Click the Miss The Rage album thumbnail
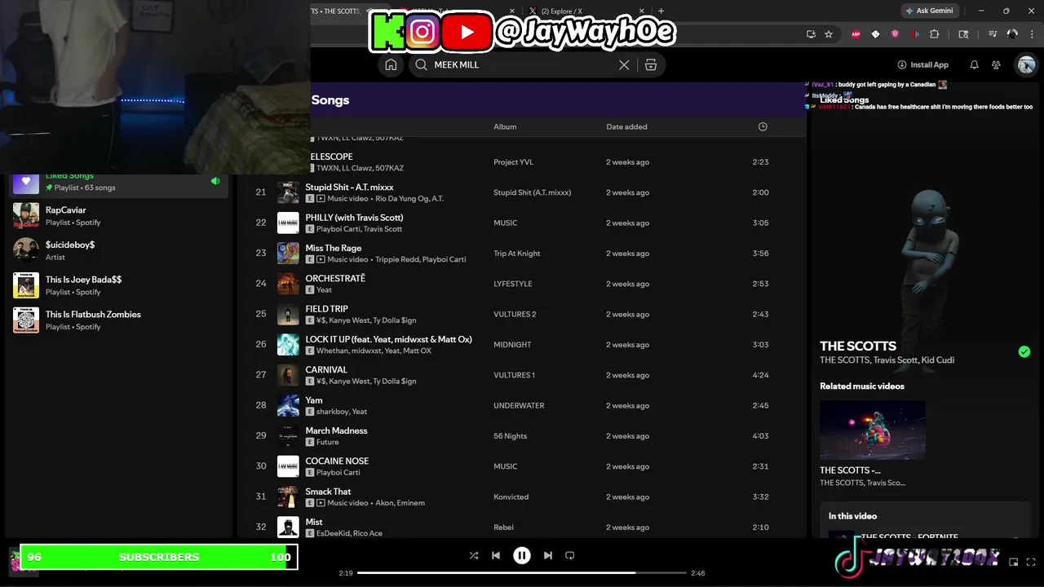 288,253
